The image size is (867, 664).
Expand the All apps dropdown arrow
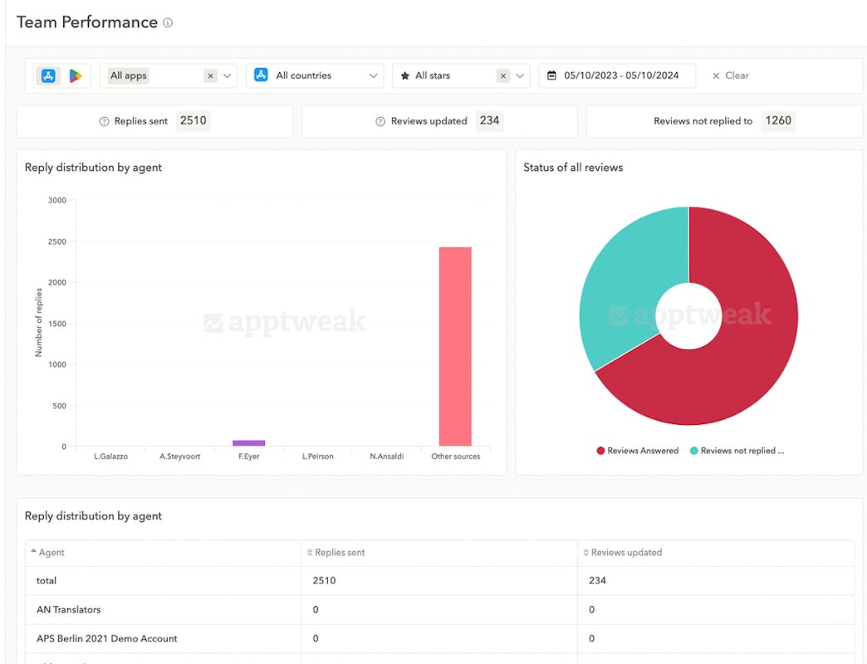(x=228, y=76)
